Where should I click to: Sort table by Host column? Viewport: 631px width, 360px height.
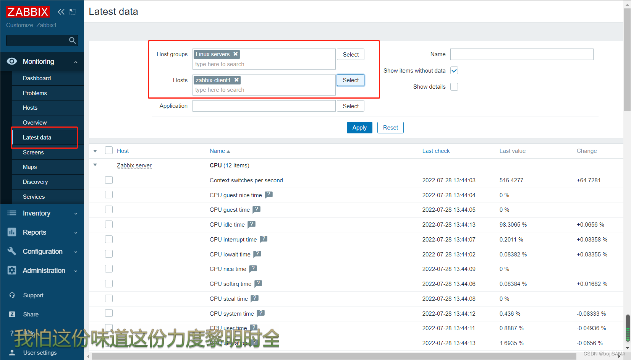(x=123, y=151)
